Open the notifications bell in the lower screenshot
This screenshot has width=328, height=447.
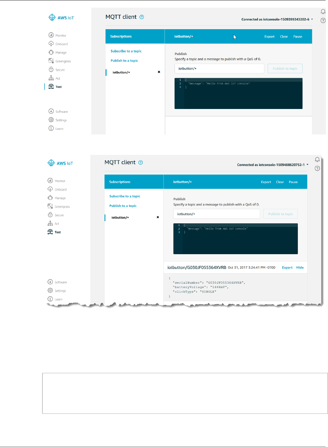317,160
